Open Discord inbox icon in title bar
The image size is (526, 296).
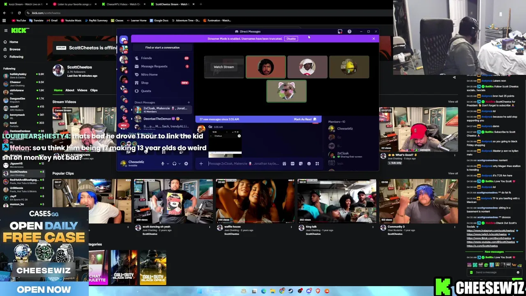pos(340,31)
